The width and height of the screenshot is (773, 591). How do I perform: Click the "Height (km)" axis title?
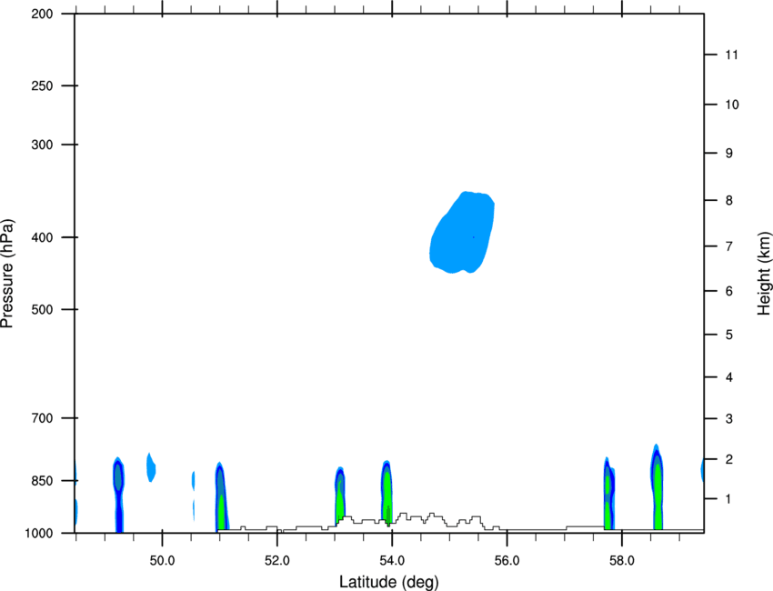(764, 273)
